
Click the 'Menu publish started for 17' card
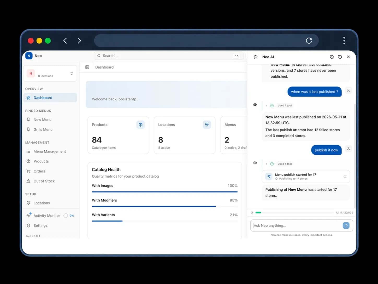pos(306,177)
